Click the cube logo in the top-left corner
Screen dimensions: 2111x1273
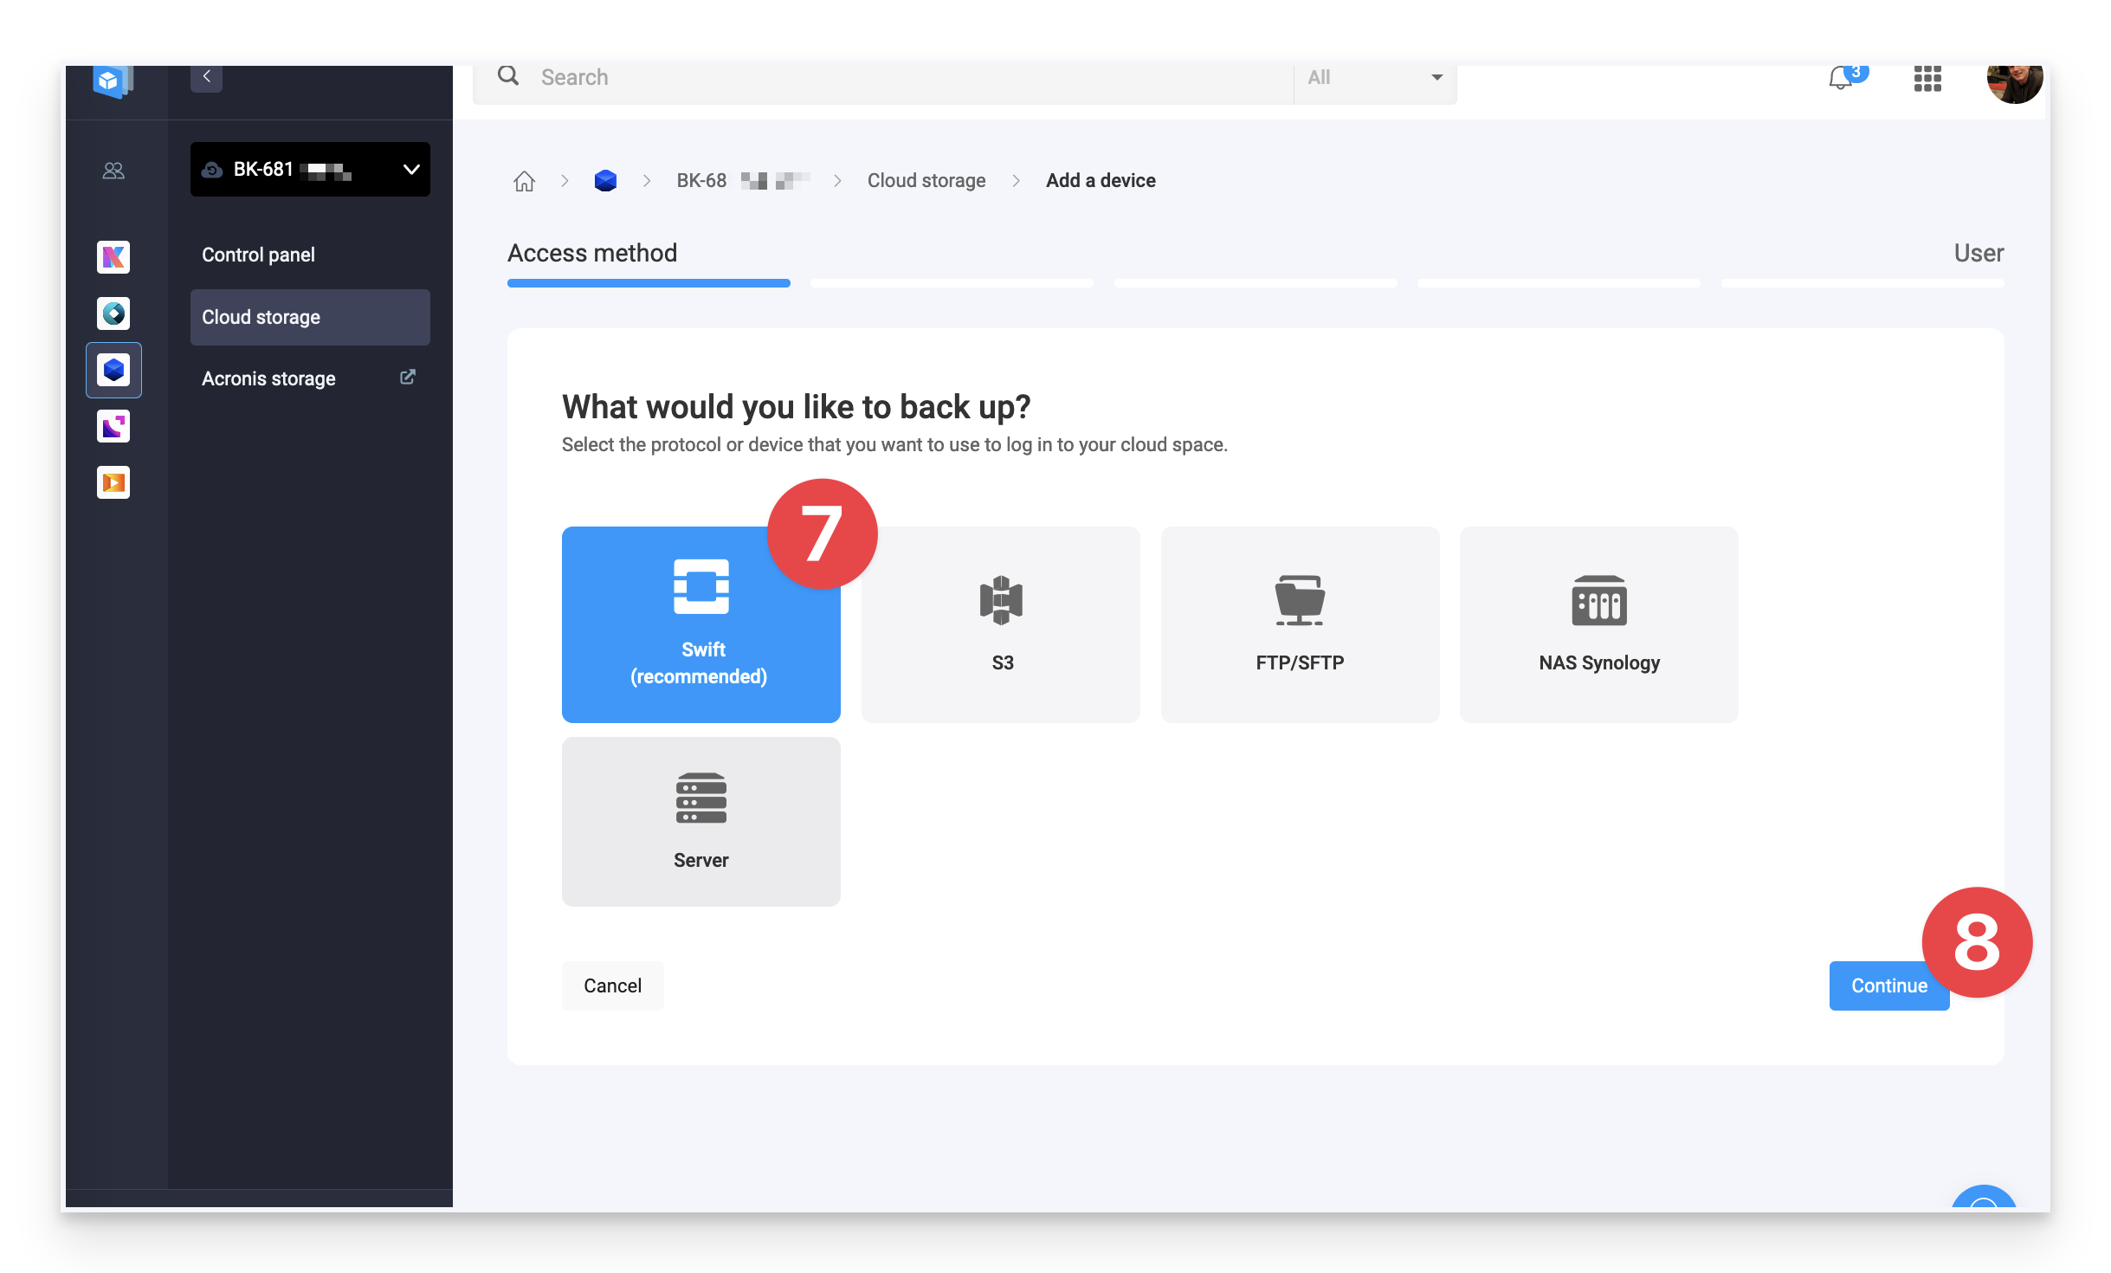[x=113, y=81]
